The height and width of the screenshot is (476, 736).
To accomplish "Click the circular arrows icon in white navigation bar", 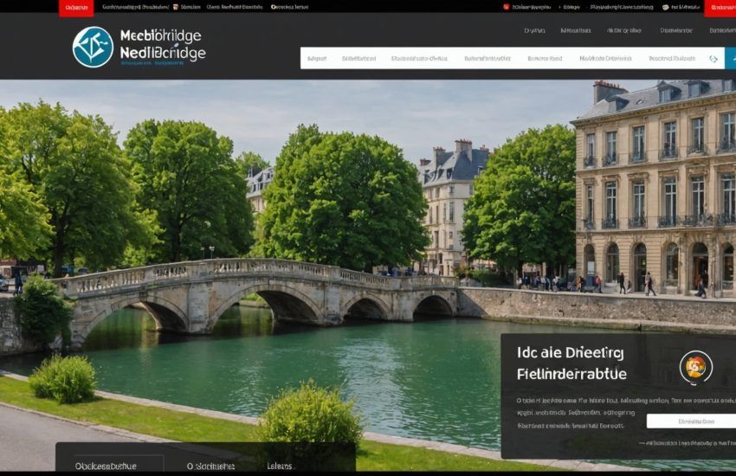I will [713, 59].
